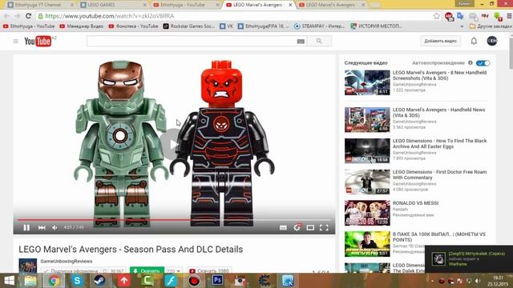The image size is (513, 288).
Task: Open 'В ПАКЕ ЗА 100К ВЫПАЛ' video
Action: coord(439,237)
